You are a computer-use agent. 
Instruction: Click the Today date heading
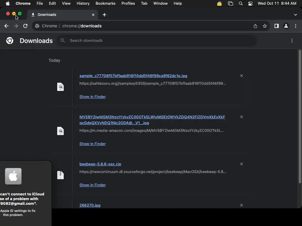pos(54,60)
